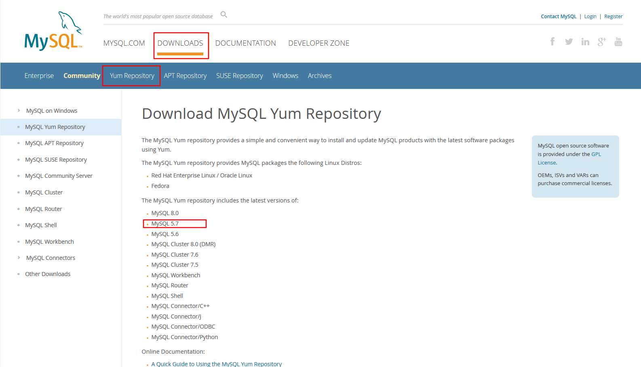Click the "Online Documentation:" label

point(173,352)
